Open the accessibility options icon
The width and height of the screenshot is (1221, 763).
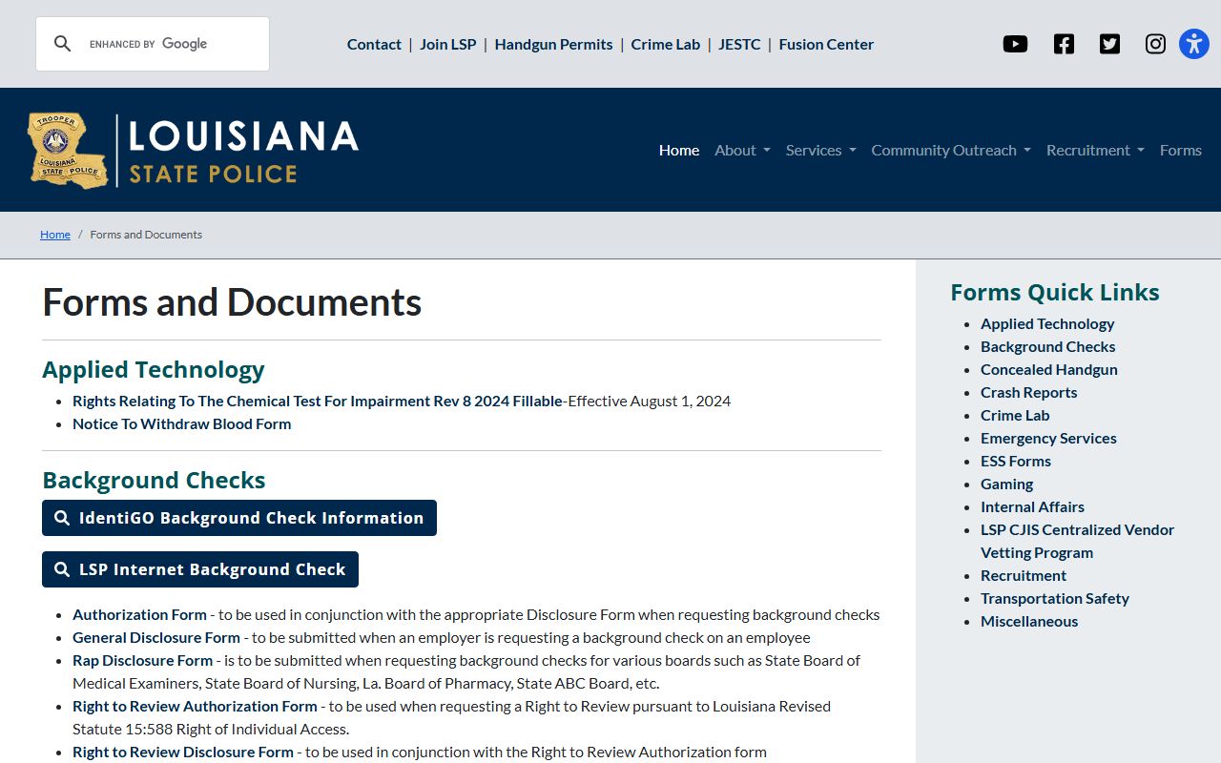point(1194,44)
